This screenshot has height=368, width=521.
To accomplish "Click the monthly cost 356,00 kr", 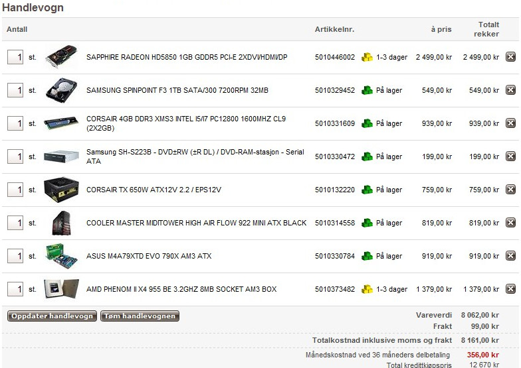I will [x=482, y=355].
